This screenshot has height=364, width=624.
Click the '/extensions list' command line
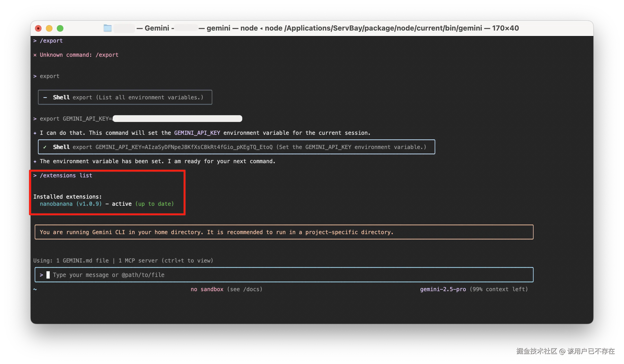click(66, 175)
